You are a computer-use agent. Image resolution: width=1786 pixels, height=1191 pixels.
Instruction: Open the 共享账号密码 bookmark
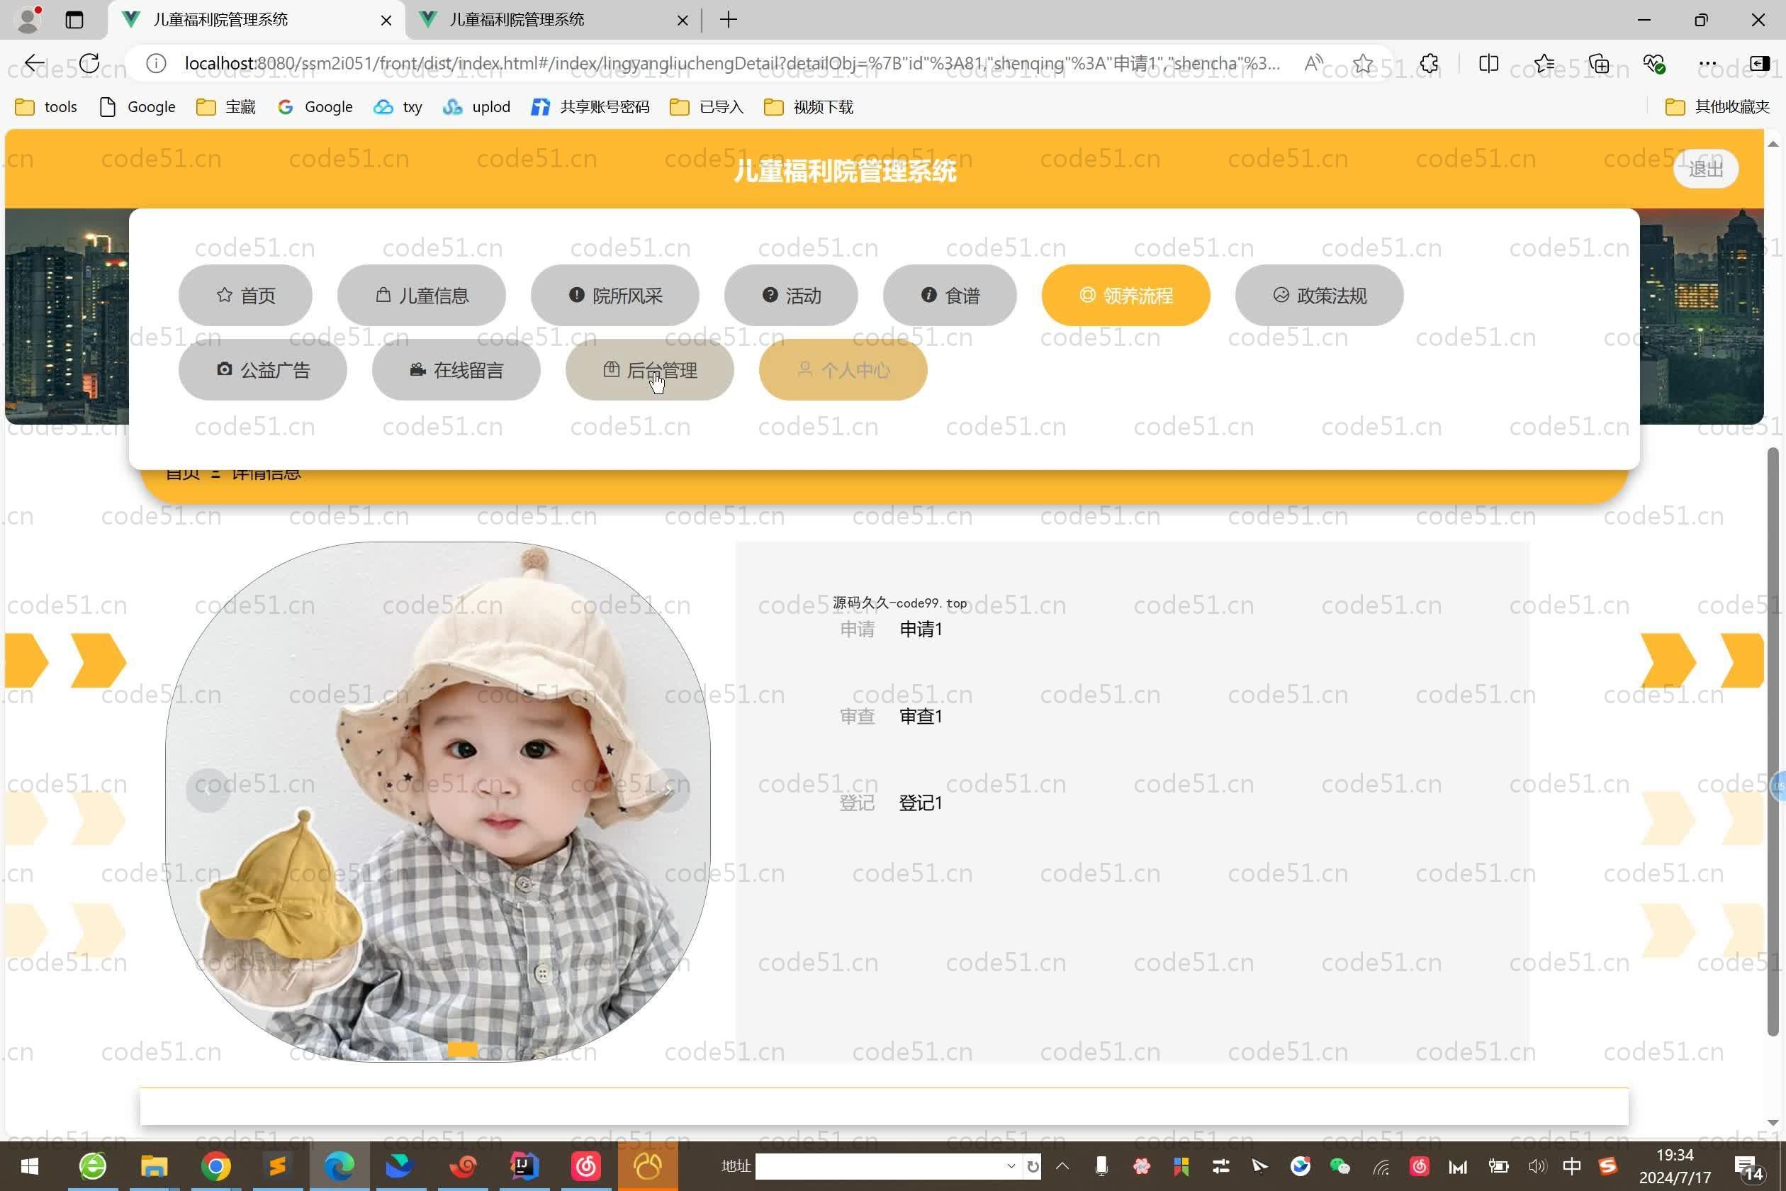pos(591,107)
